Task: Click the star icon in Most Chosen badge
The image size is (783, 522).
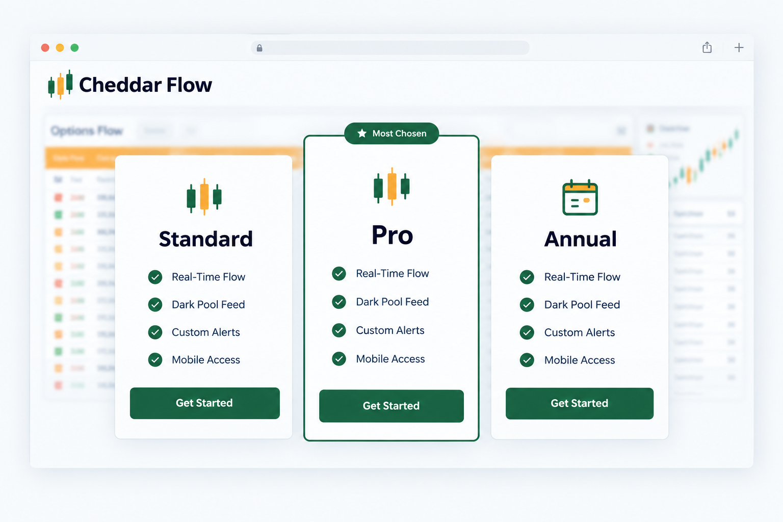Action: click(x=362, y=134)
